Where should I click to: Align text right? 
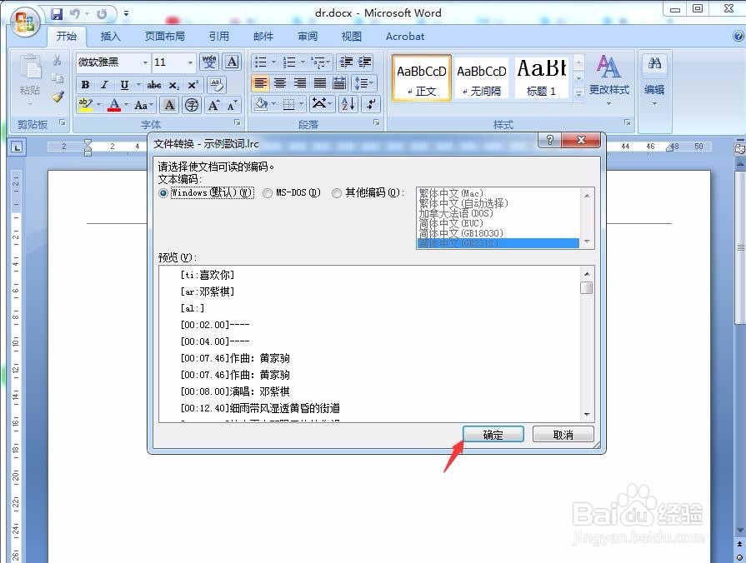300,83
